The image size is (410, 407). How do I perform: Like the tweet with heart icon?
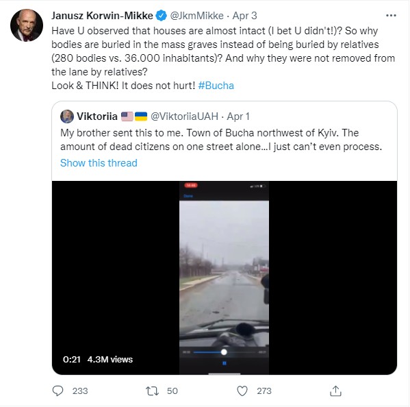[x=242, y=391]
